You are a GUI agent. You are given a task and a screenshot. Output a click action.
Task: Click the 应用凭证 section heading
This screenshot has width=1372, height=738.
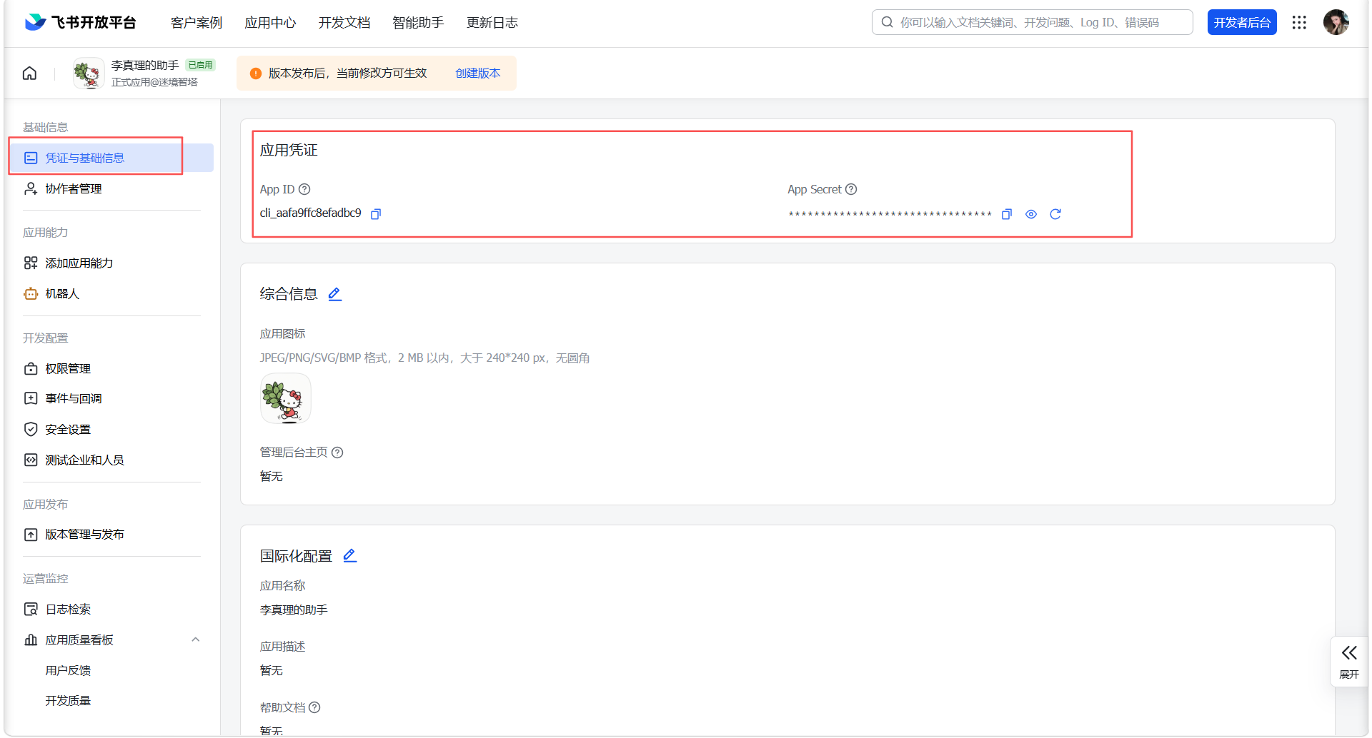[x=289, y=150]
